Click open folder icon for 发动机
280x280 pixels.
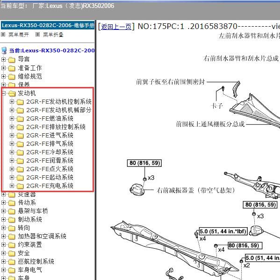point(12,93)
